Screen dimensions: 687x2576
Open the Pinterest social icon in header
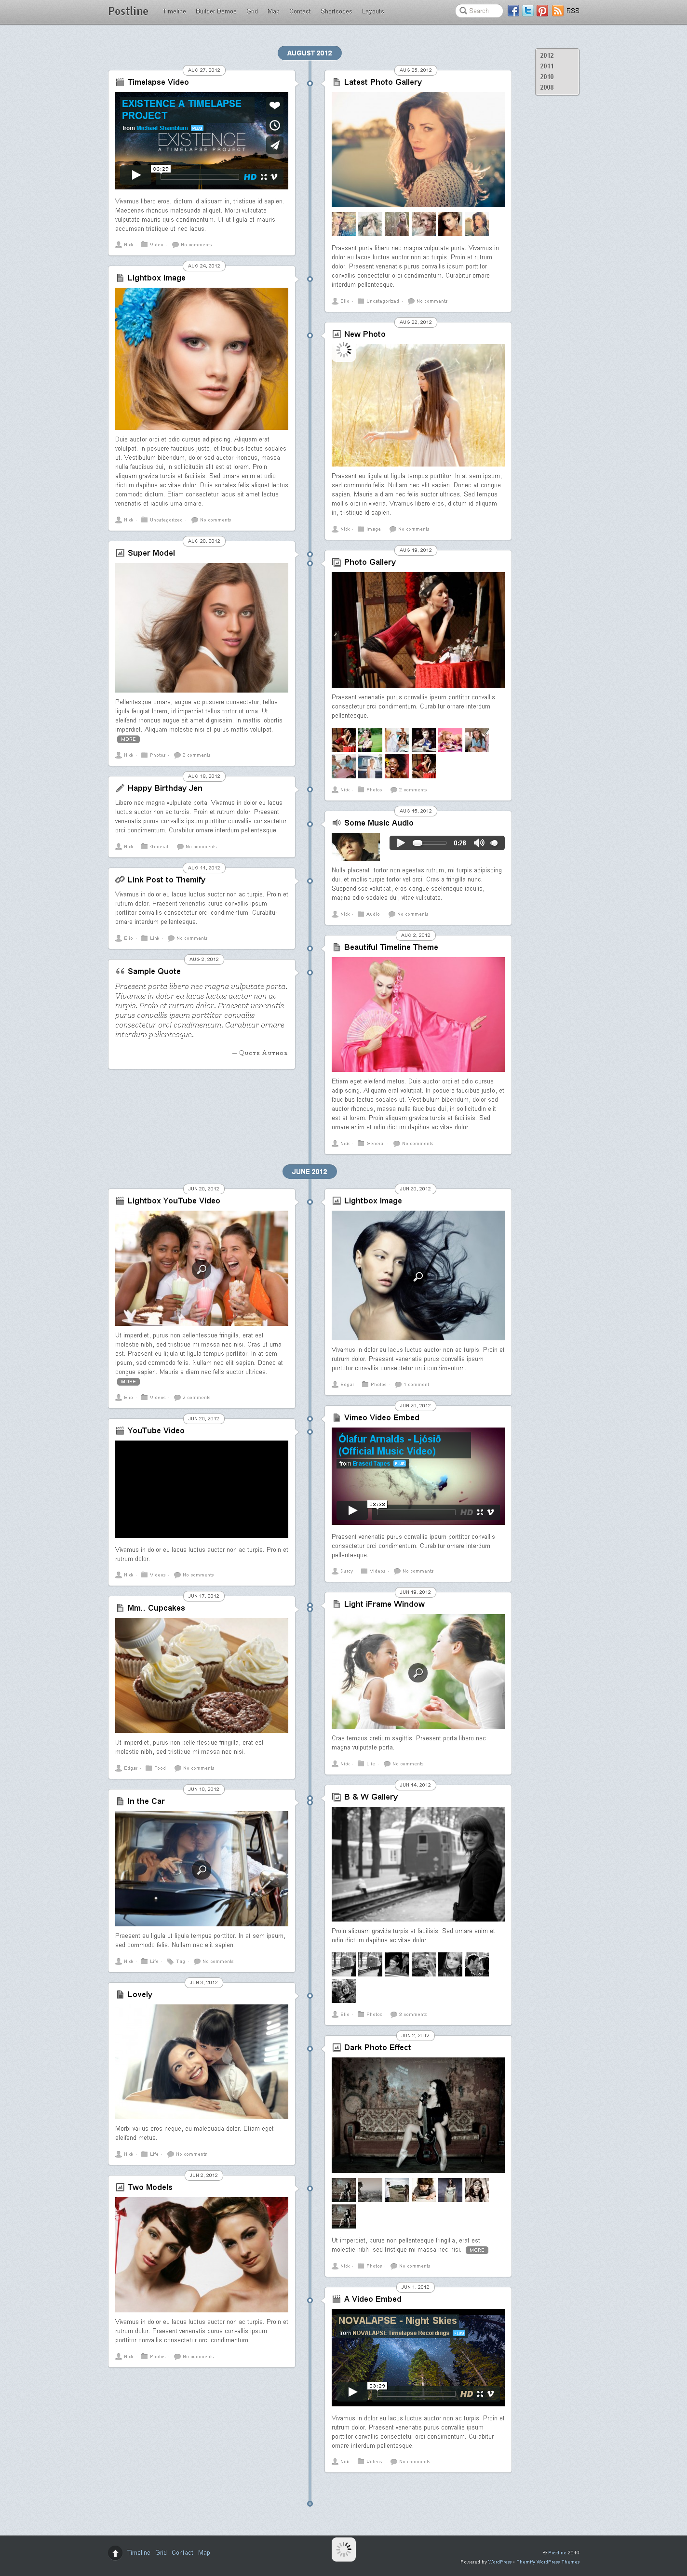tap(542, 11)
